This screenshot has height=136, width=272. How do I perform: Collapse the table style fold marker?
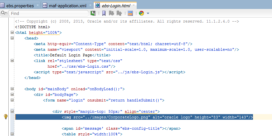[x=12, y=134]
